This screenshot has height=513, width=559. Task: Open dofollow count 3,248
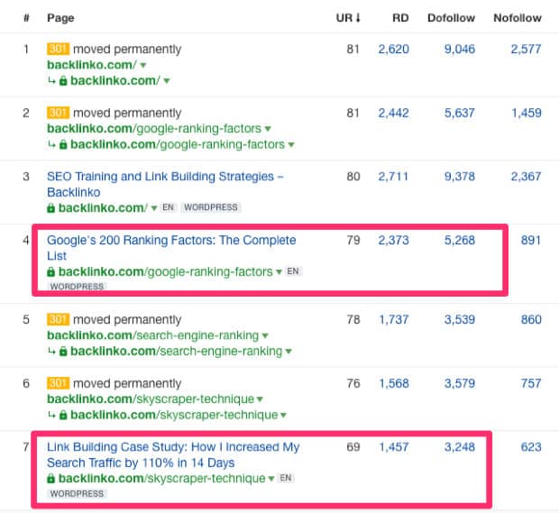(460, 447)
